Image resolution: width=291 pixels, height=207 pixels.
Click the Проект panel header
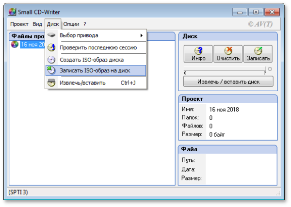click(x=228, y=99)
